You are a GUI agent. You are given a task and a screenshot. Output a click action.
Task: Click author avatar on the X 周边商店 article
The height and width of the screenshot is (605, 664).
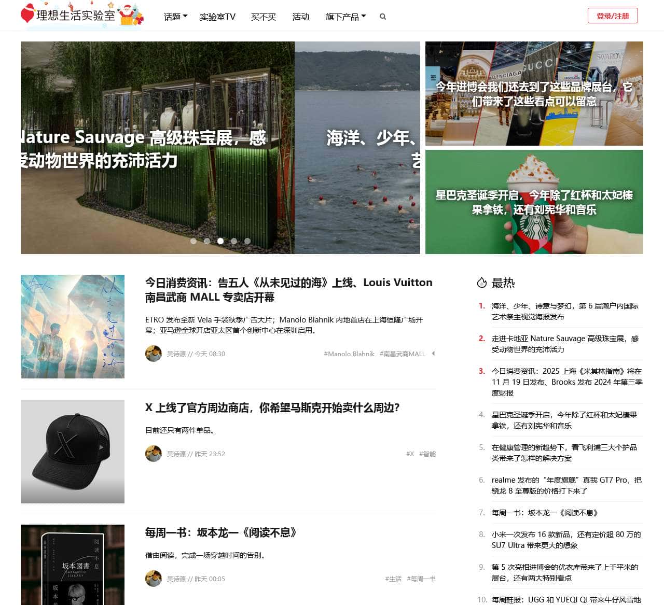click(x=154, y=454)
